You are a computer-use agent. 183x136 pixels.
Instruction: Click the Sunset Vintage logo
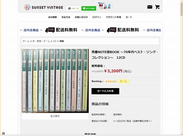pos(44,7)
